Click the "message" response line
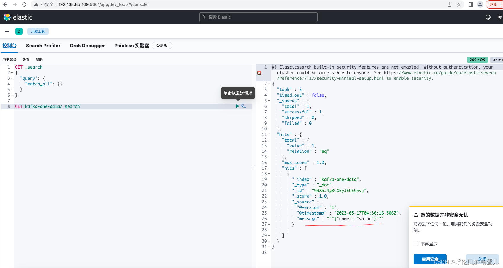 (x=340, y=219)
